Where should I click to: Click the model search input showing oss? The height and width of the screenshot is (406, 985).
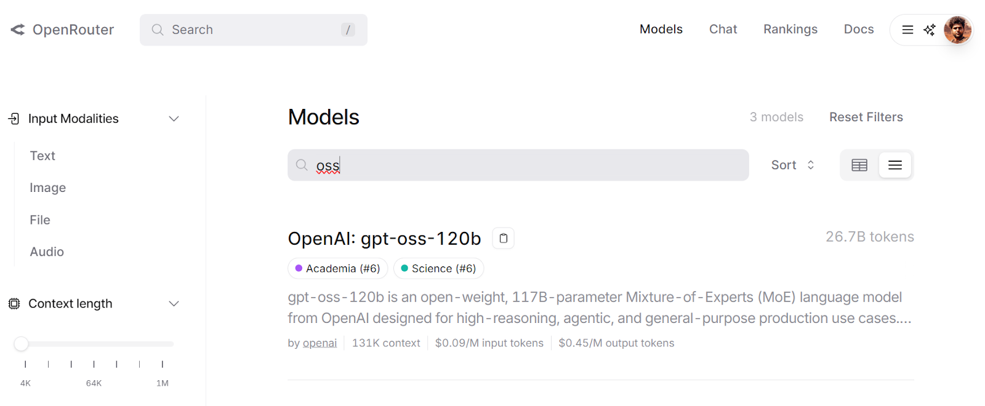(517, 165)
